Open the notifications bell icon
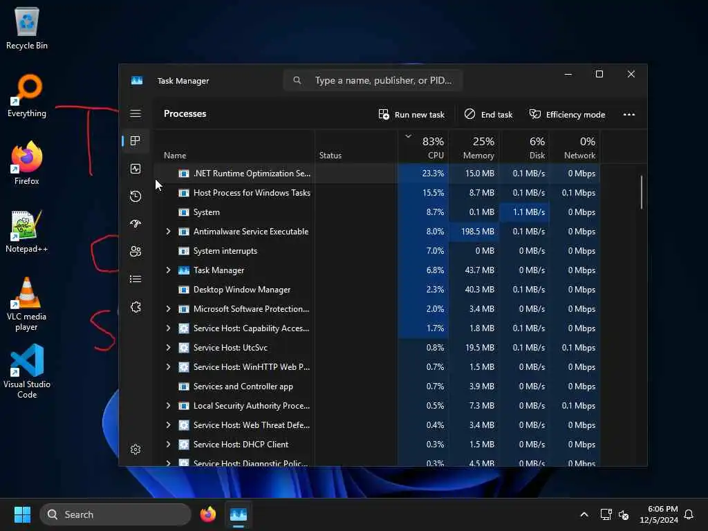The width and height of the screenshot is (708, 531). click(x=689, y=514)
